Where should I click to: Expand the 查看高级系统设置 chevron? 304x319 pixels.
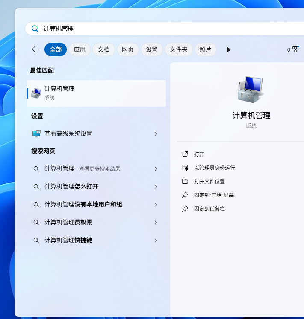(156, 134)
